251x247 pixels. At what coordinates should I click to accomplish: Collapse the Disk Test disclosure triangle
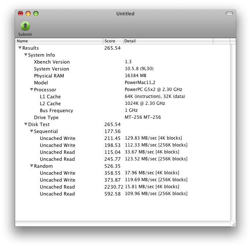(x=26, y=124)
